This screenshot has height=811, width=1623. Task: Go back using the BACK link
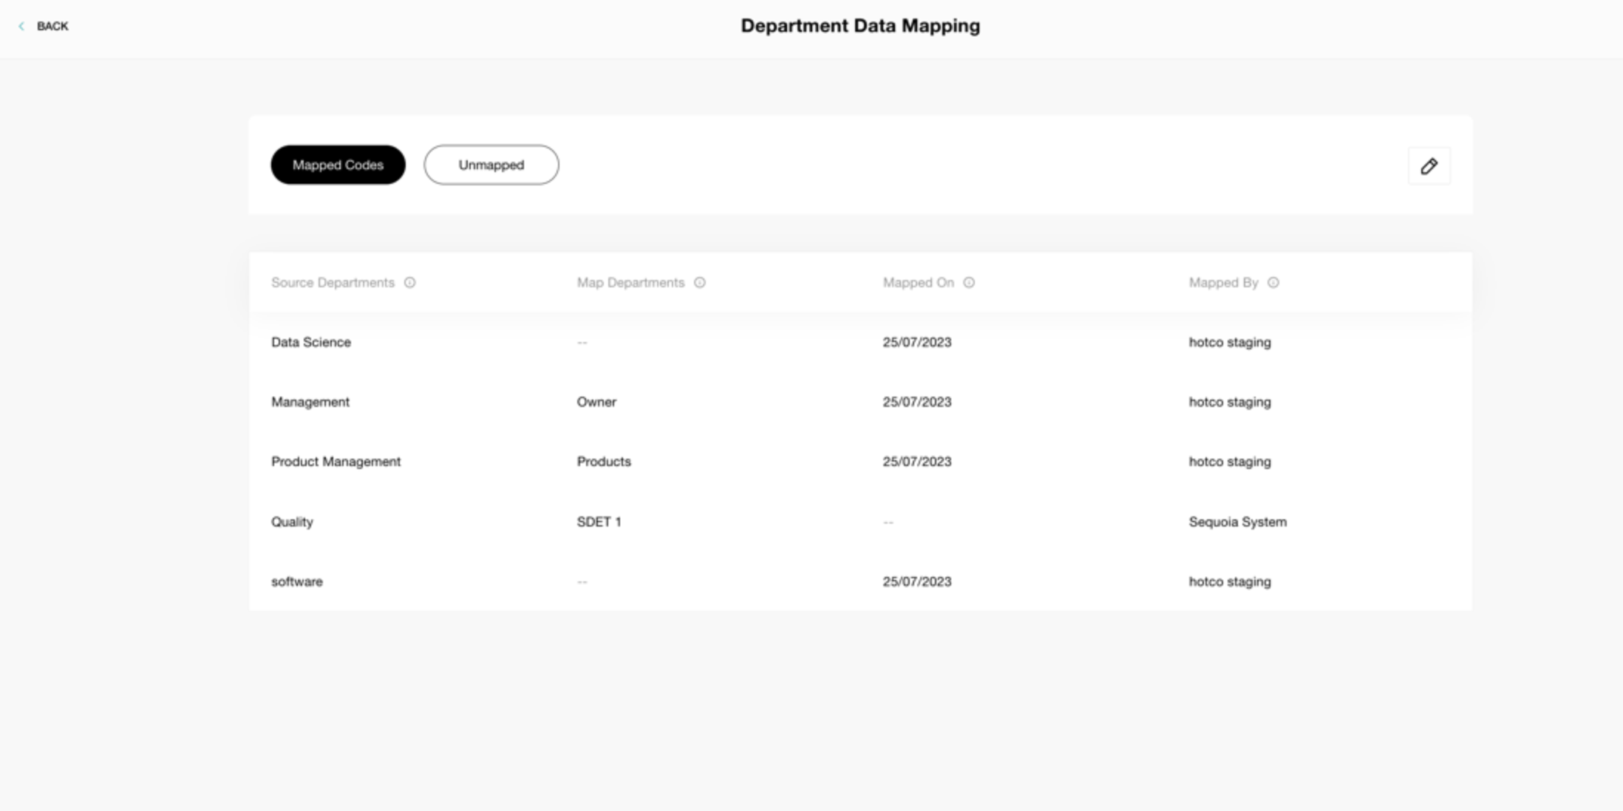coord(52,27)
